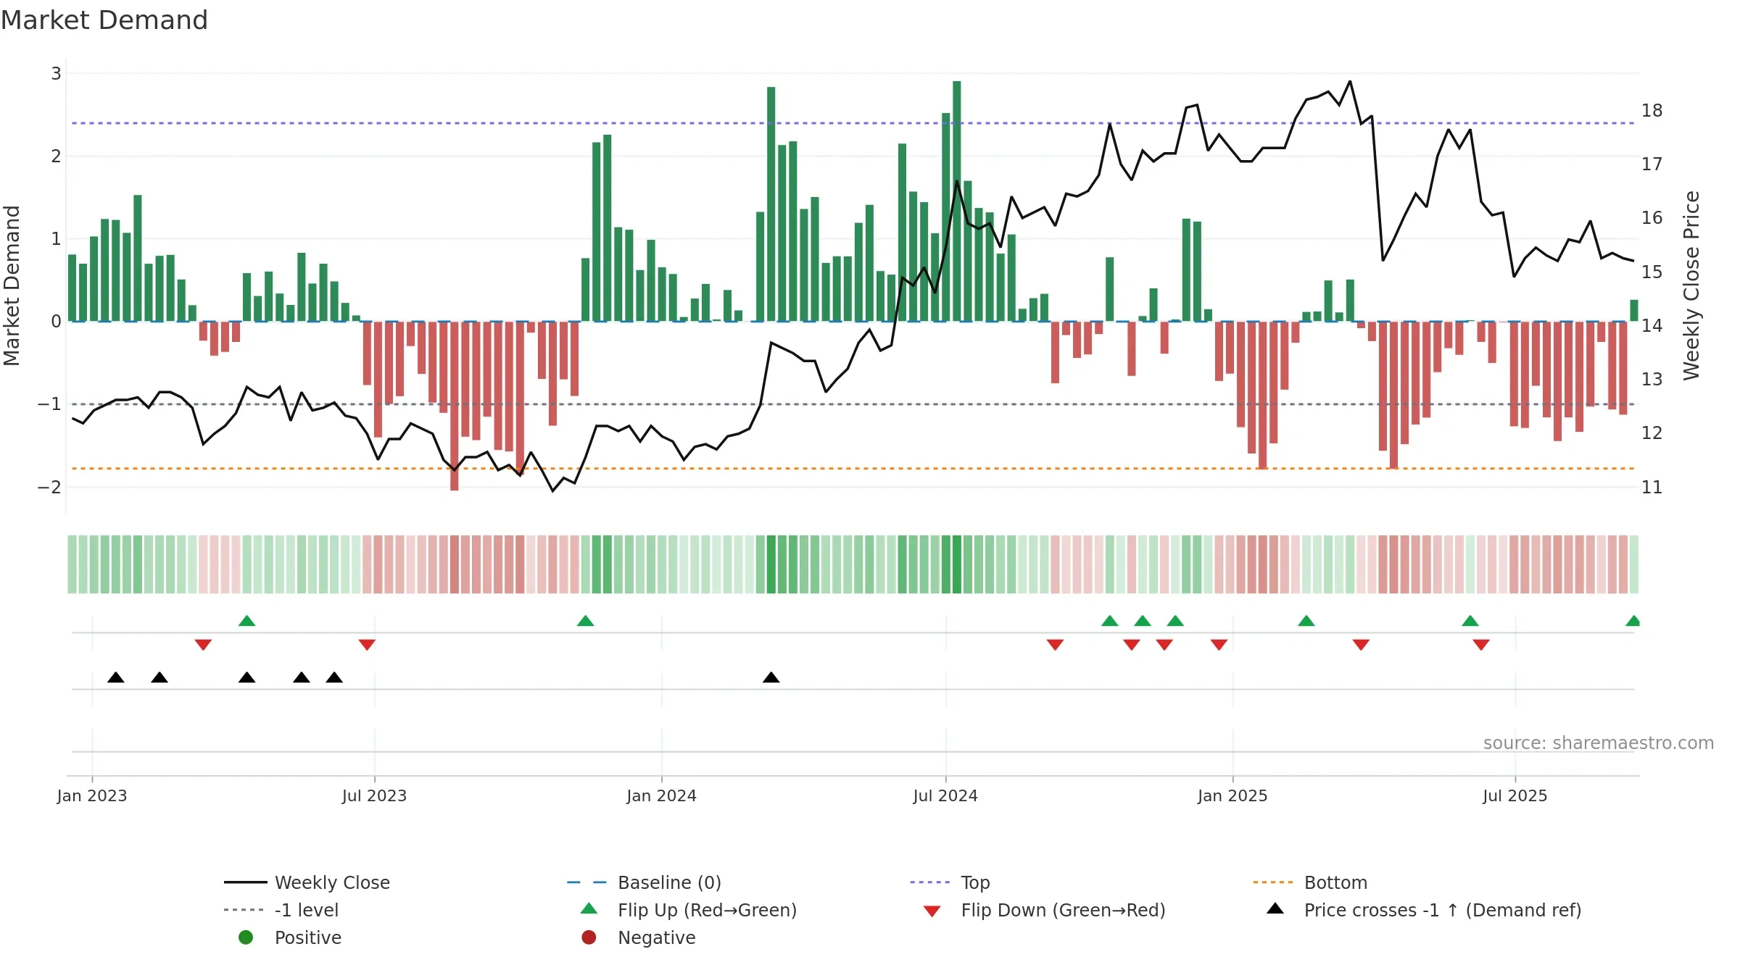This screenshot has width=1740, height=978.
Task: Click the vertical Market Demand axis title
Action: pos(12,285)
